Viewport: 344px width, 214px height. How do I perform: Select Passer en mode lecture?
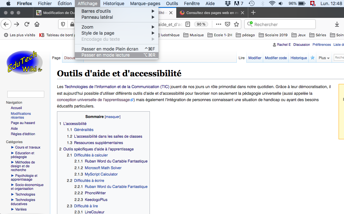(116, 55)
